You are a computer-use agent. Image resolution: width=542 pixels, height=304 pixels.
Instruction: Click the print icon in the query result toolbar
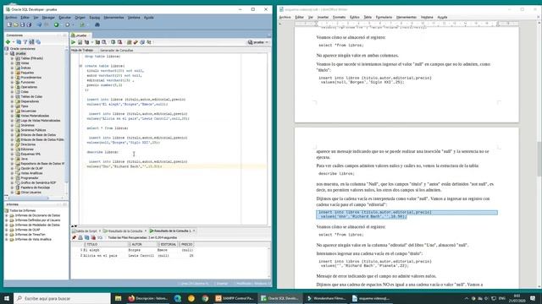[80, 237]
